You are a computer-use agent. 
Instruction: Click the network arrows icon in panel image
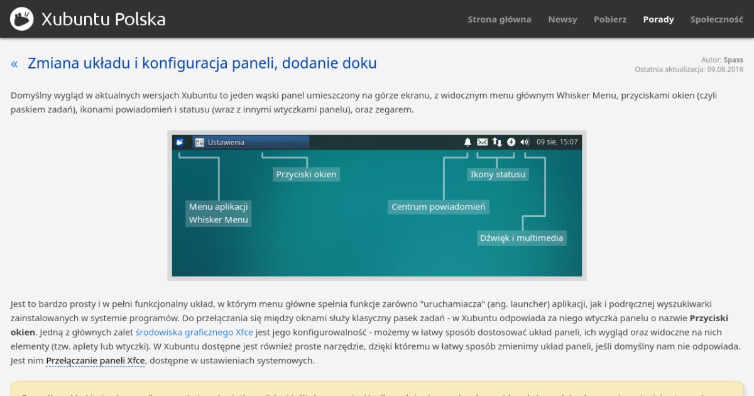pyautogui.click(x=497, y=142)
